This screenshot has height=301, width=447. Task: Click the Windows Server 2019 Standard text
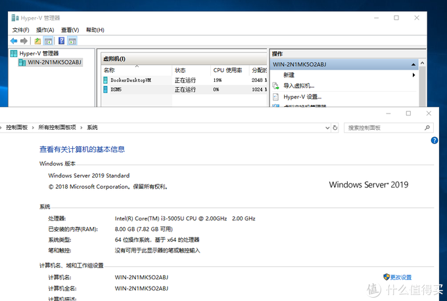tap(89, 176)
